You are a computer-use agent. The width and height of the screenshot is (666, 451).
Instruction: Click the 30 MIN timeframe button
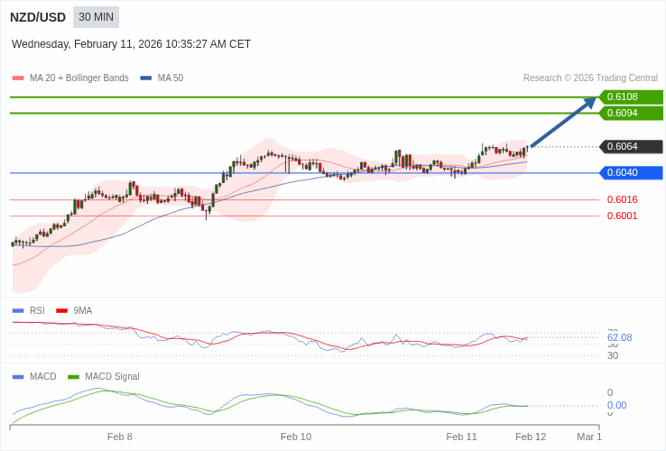96,17
